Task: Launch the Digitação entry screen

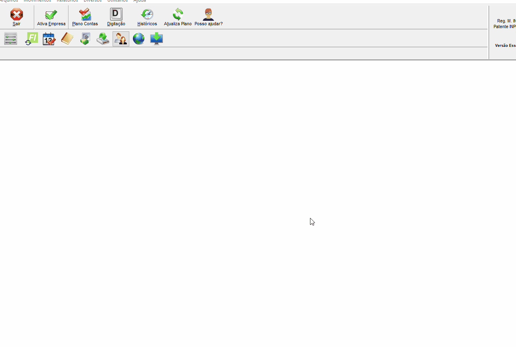Action: tap(116, 17)
